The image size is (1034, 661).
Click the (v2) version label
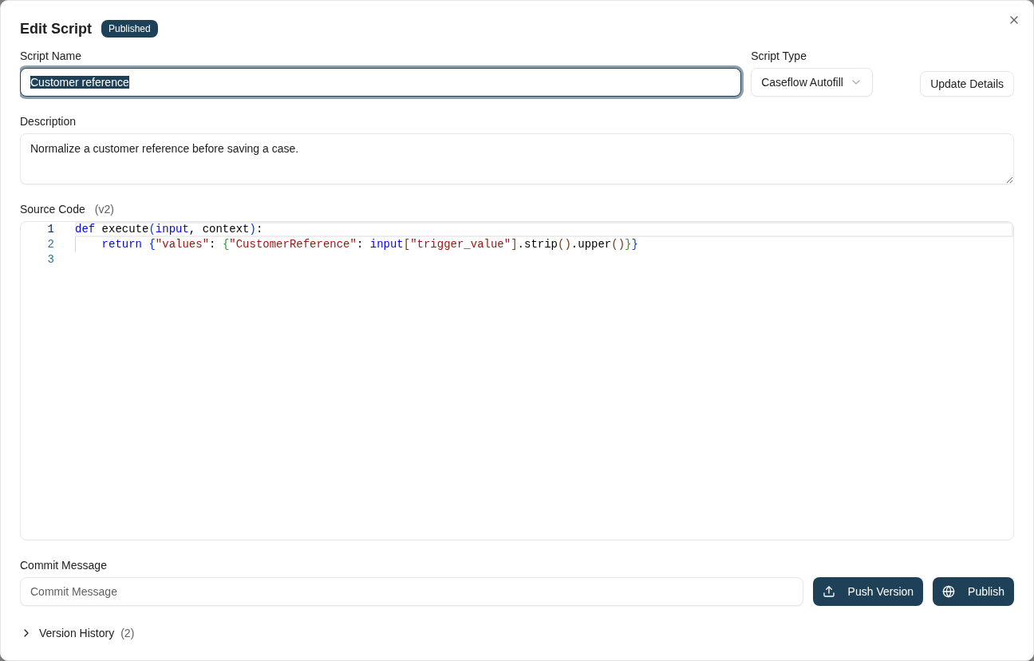pos(105,209)
